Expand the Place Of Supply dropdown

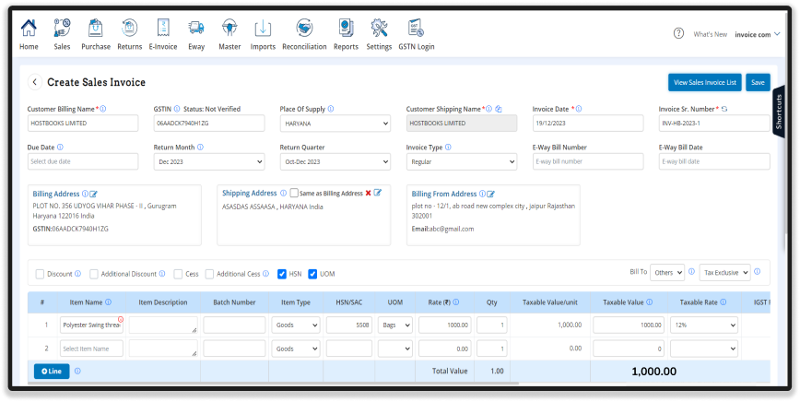coord(335,124)
